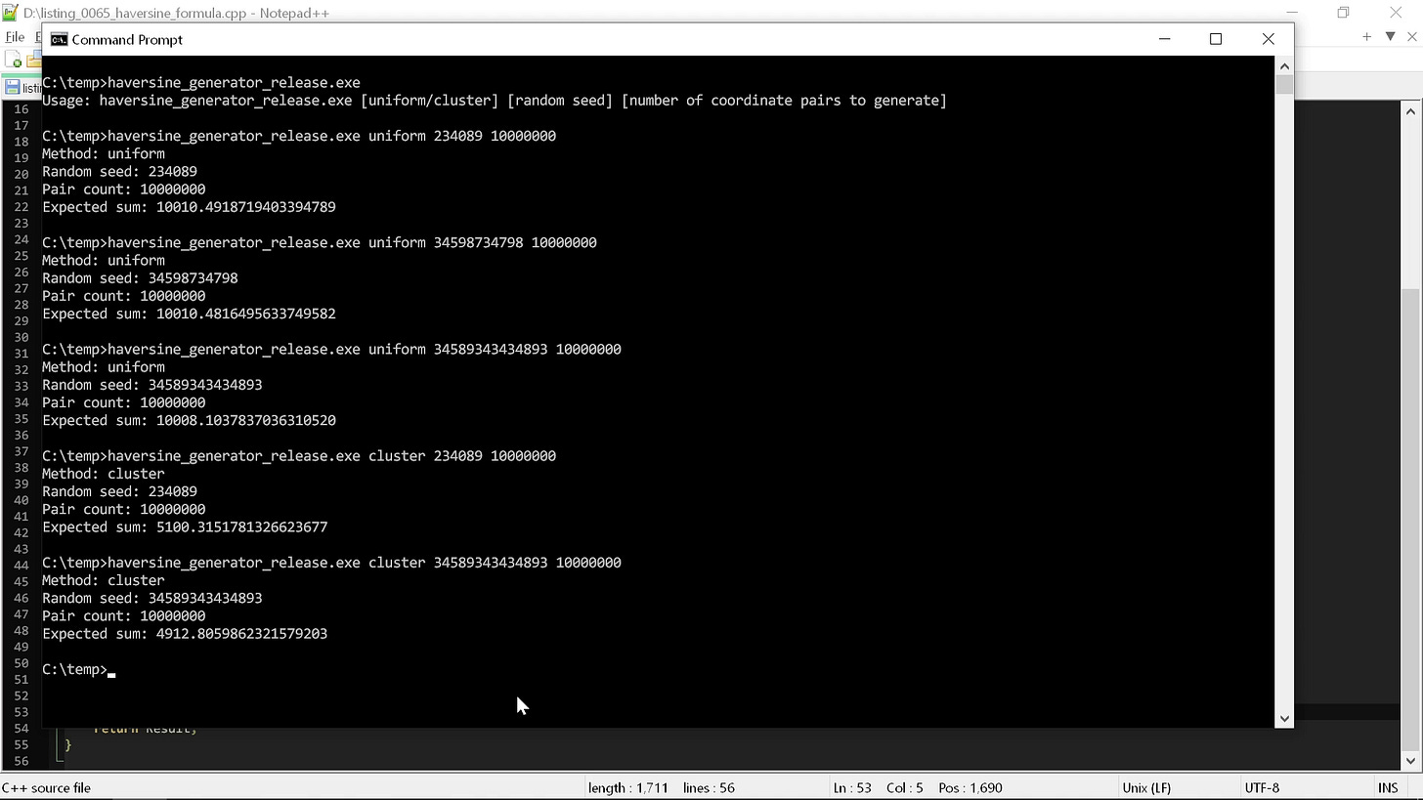1423x800 pixels.
Task: Click the scrollbar up arrow in Command Prompt
Action: tap(1283, 65)
